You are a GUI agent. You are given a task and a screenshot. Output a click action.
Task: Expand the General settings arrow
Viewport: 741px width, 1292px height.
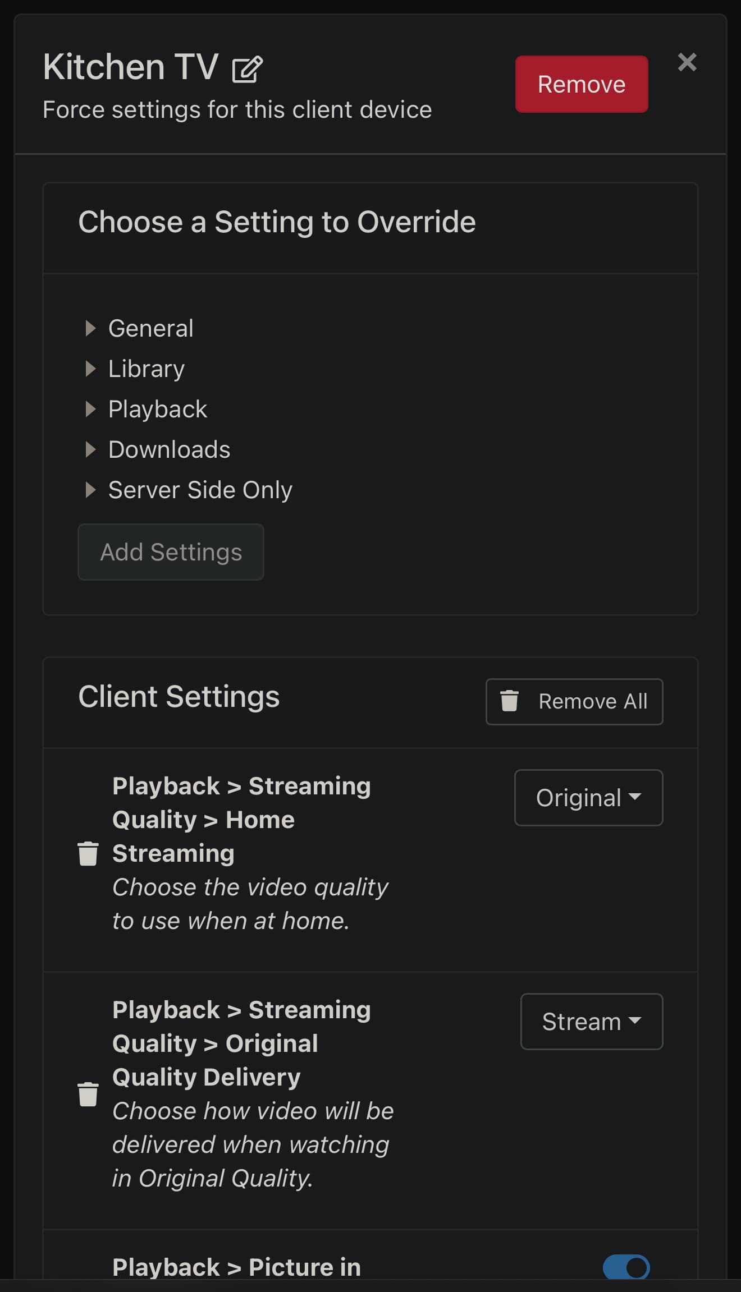click(x=90, y=328)
